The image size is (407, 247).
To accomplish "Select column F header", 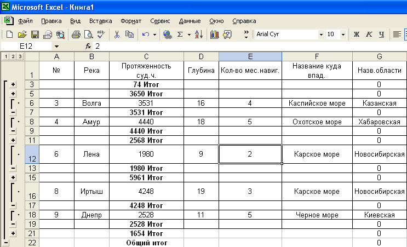I will coord(317,56).
